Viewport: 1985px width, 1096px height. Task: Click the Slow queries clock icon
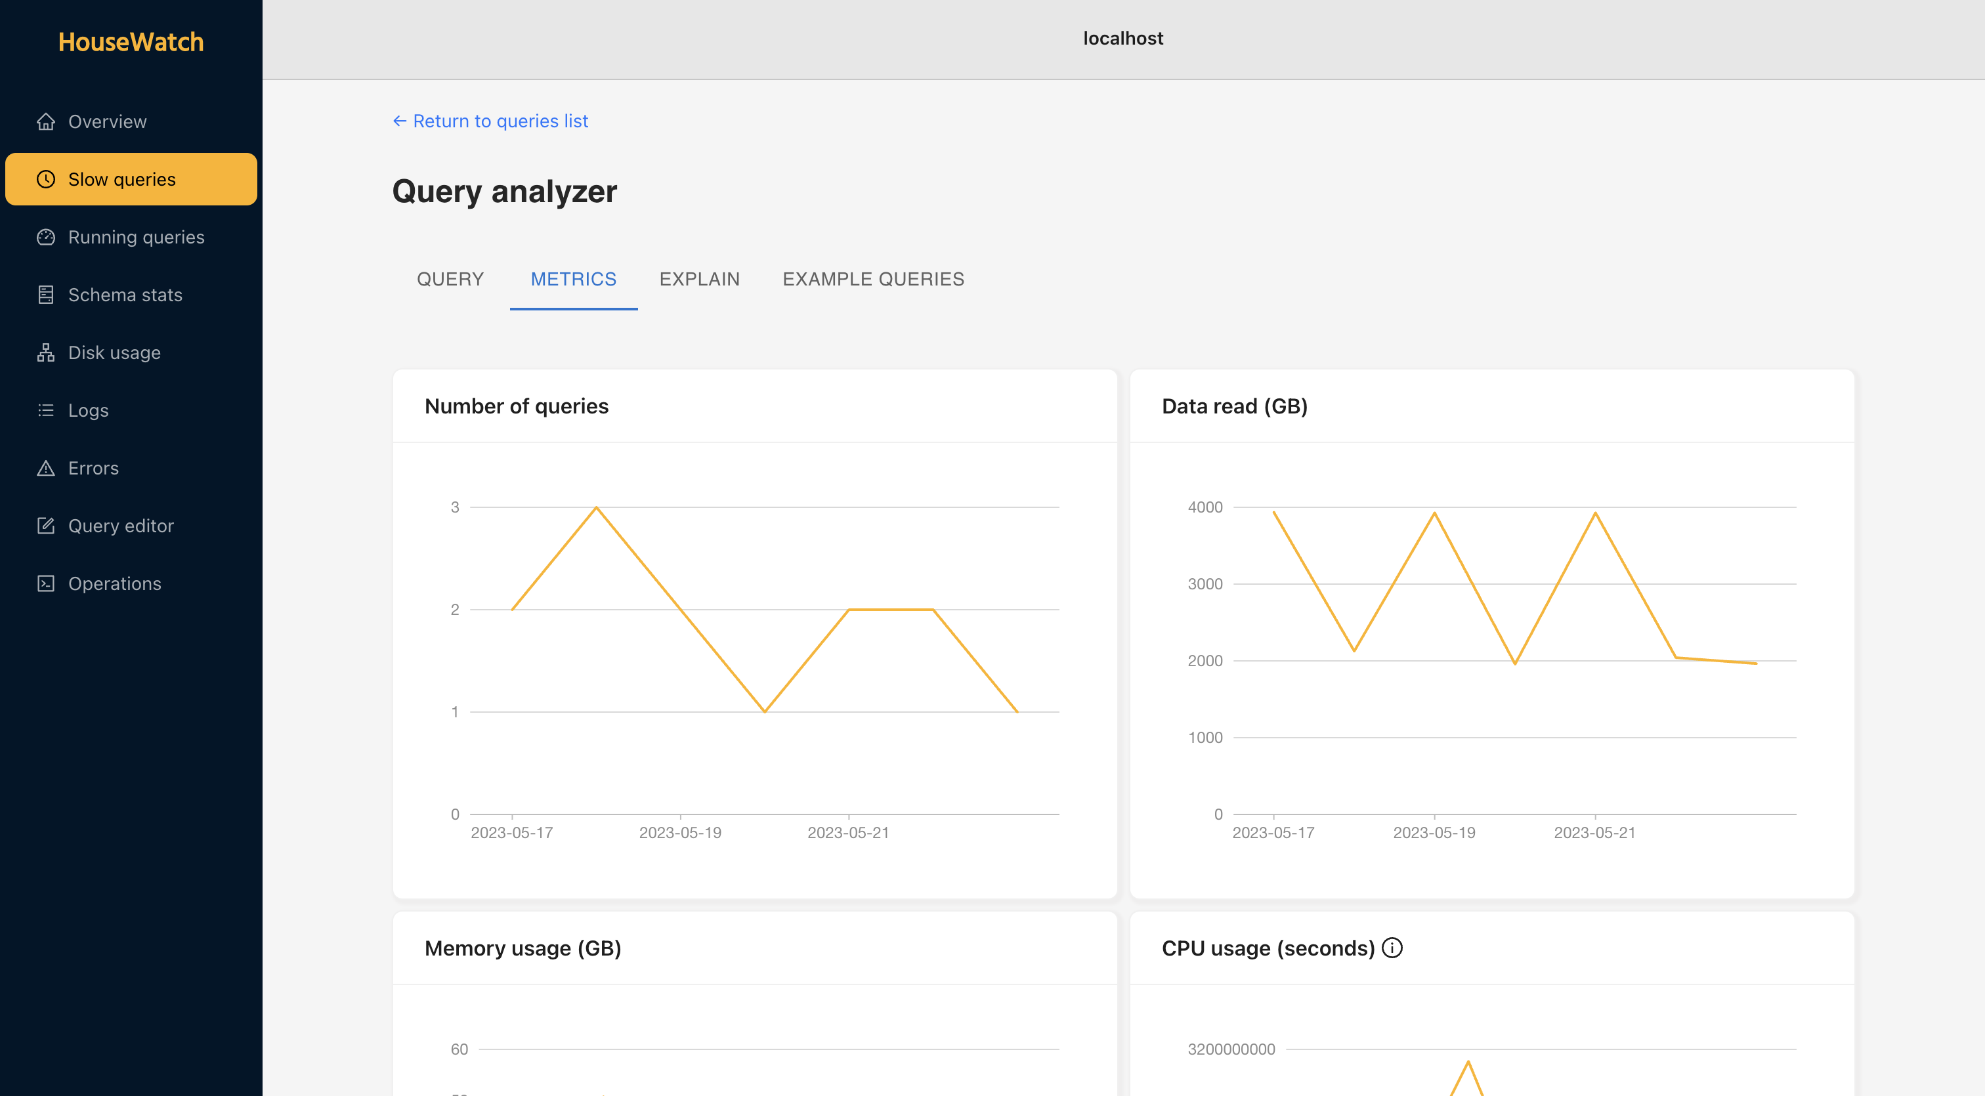click(45, 179)
